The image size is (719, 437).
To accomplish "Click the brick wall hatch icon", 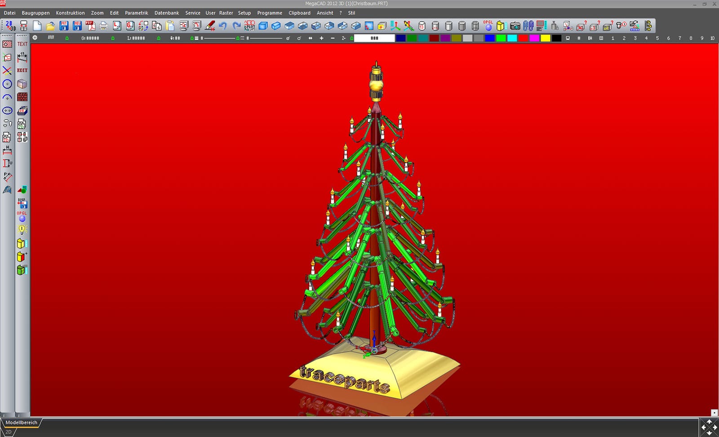I will (x=22, y=97).
